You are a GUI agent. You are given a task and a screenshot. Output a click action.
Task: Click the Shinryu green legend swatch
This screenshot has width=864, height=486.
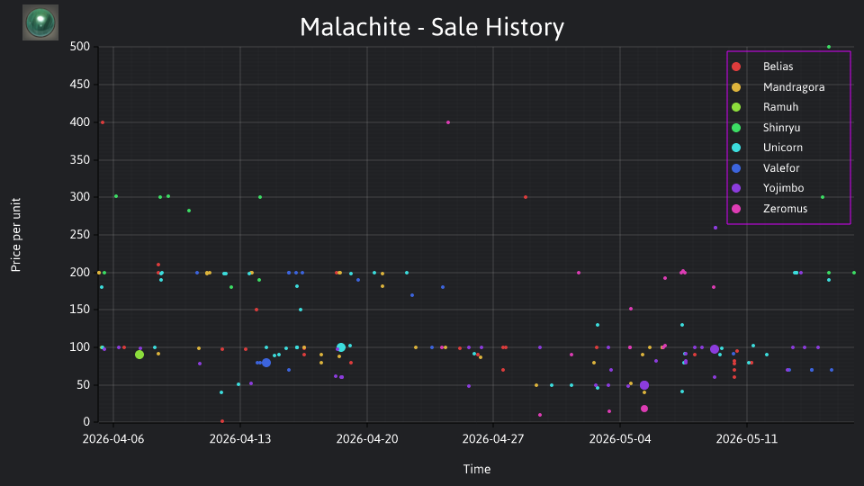(x=736, y=128)
